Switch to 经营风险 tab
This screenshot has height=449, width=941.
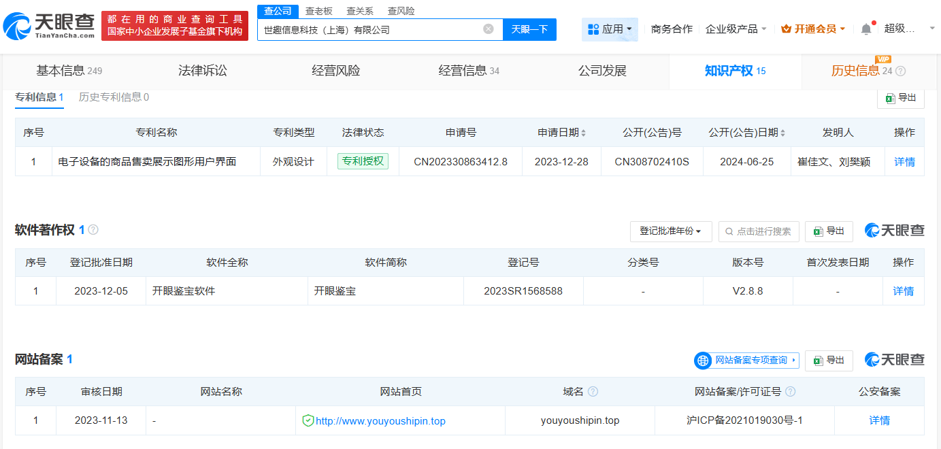pyautogui.click(x=336, y=71)
